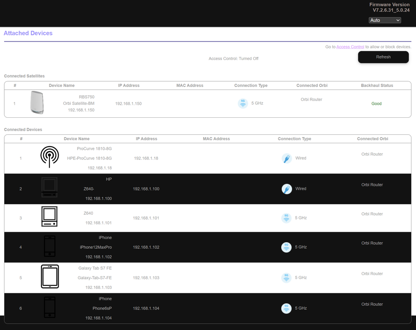Select IP address 192.168.1.100 in HP row
Viewport: 416px width, 330px height.
coord(146,189)
